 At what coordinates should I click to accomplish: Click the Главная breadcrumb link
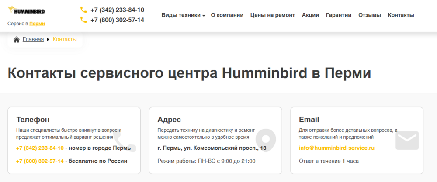pos(33,40)
